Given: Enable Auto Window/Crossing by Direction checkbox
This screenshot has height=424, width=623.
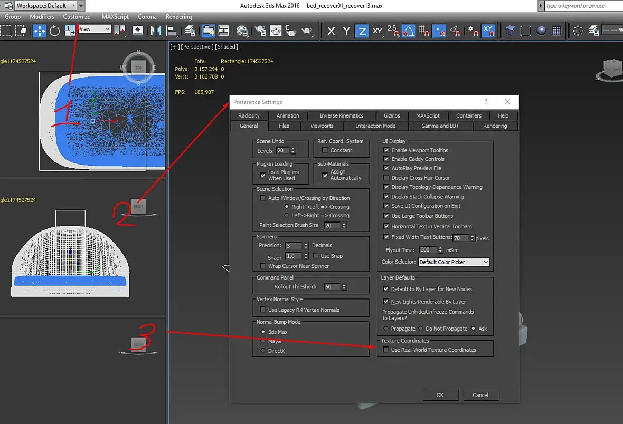Looking at the screenshot, I should click(x=263, y=198).
